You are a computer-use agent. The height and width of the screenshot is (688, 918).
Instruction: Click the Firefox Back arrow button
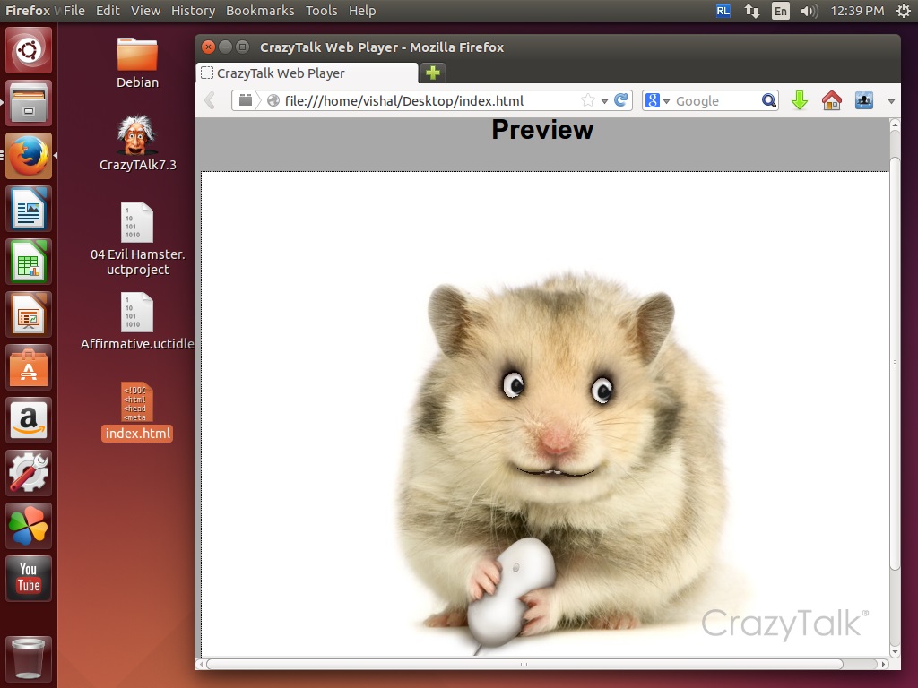[x=211, y=100]
